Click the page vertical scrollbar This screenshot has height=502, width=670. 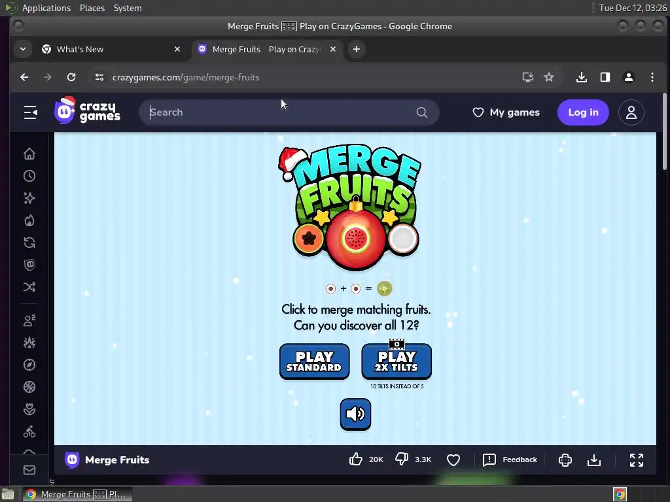[x=665, y=132]
